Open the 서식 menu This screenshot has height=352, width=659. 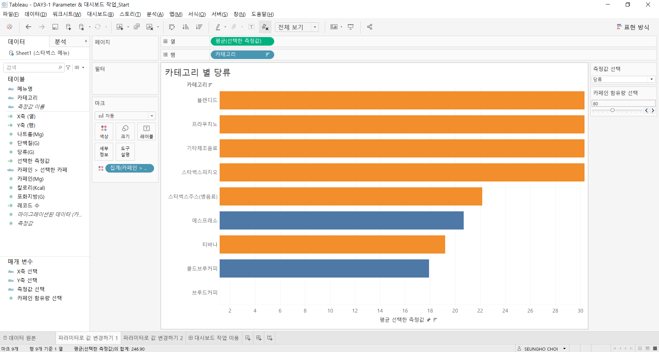coord(197,14)
